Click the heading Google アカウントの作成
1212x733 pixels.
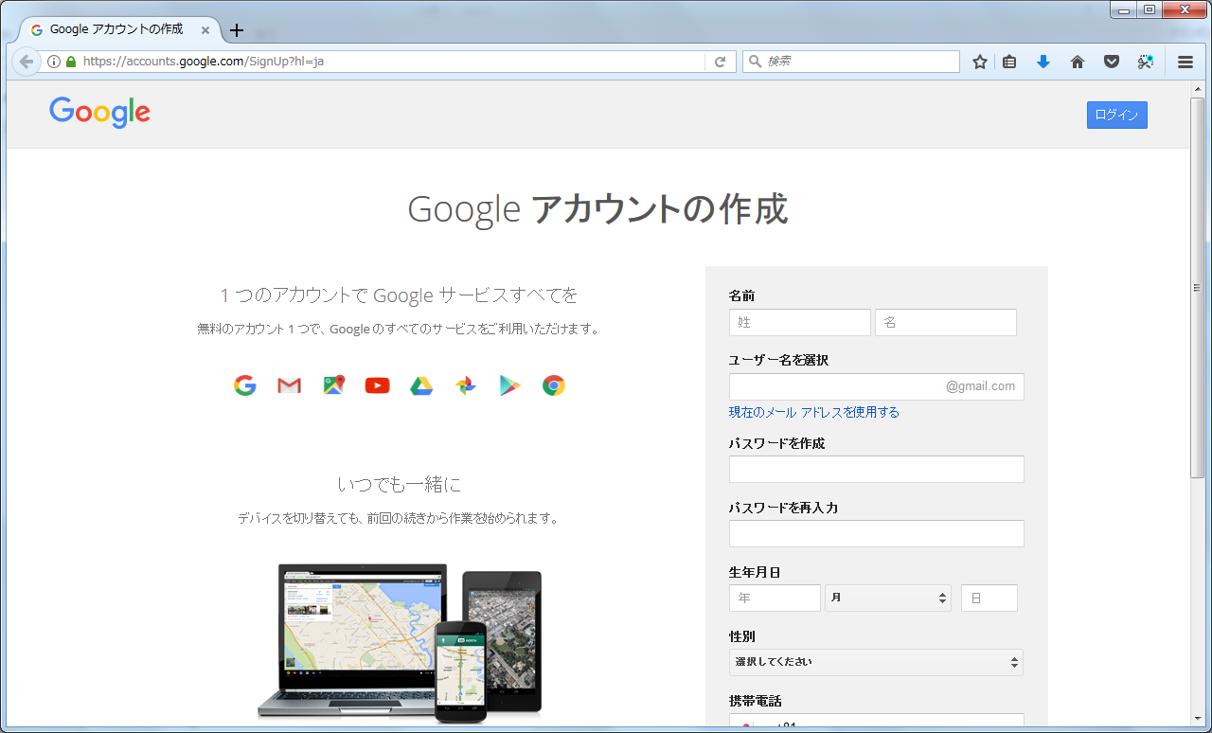[x=597, y=209]
